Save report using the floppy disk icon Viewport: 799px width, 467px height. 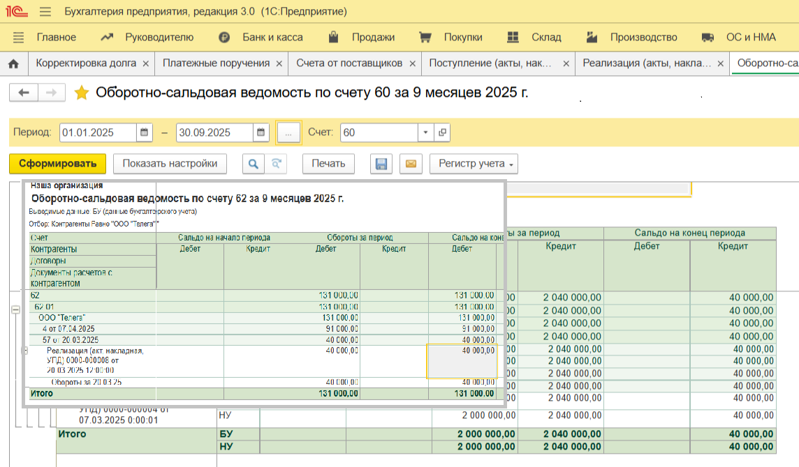pos(381,164)
